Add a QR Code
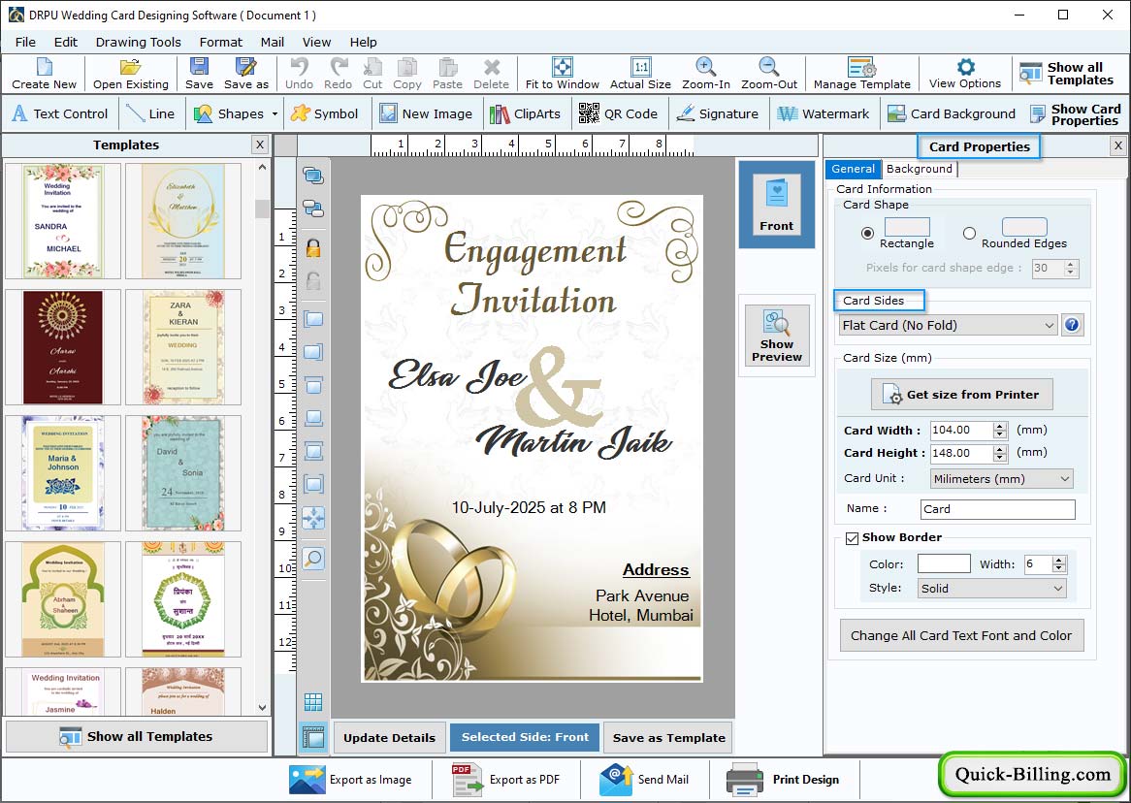The image size is (1131, 803). [x=618, y=113]
